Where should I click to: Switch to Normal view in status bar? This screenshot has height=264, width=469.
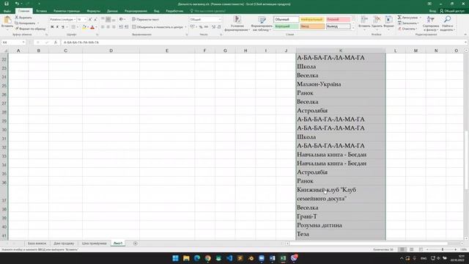402,249
